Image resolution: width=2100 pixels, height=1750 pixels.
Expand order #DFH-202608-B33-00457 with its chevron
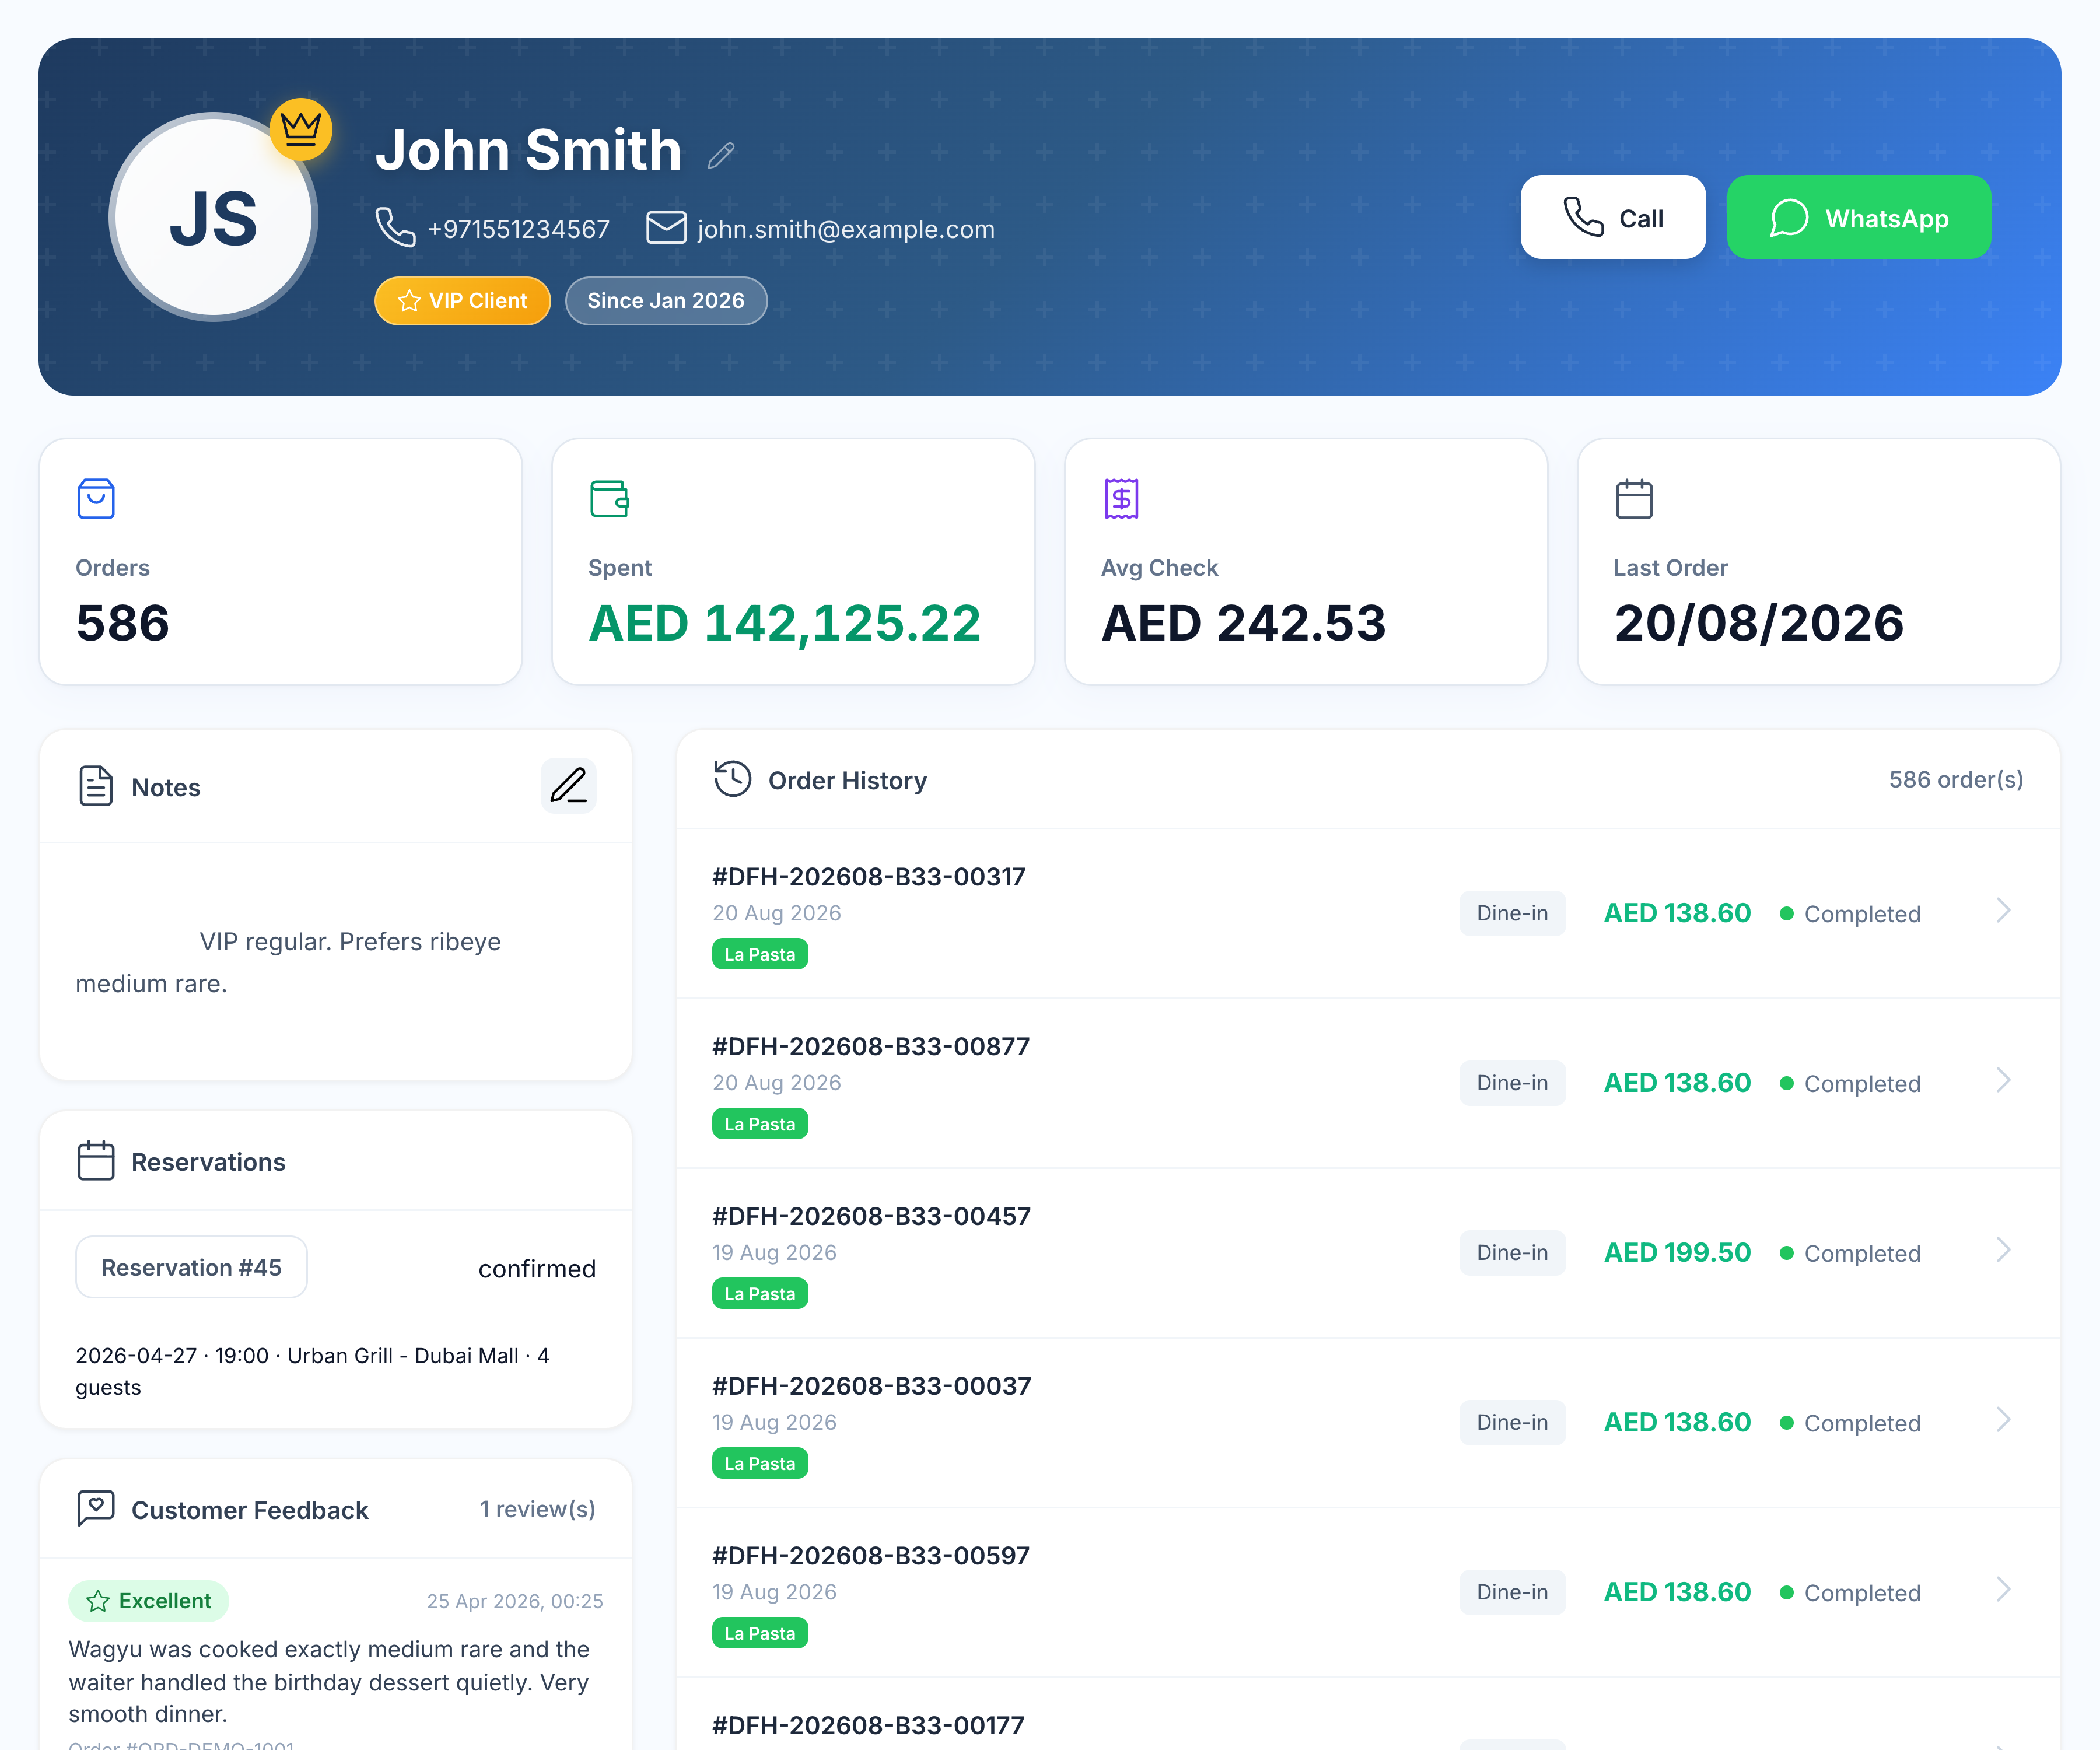click(x=2003, y=1250)
